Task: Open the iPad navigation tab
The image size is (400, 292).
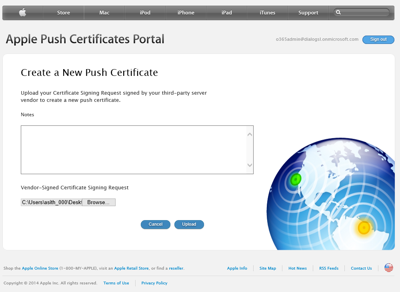Action: [227, 12]
